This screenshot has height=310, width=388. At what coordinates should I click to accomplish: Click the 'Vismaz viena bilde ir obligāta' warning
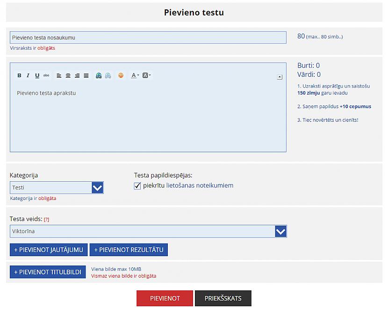click(x=124, y=276)
